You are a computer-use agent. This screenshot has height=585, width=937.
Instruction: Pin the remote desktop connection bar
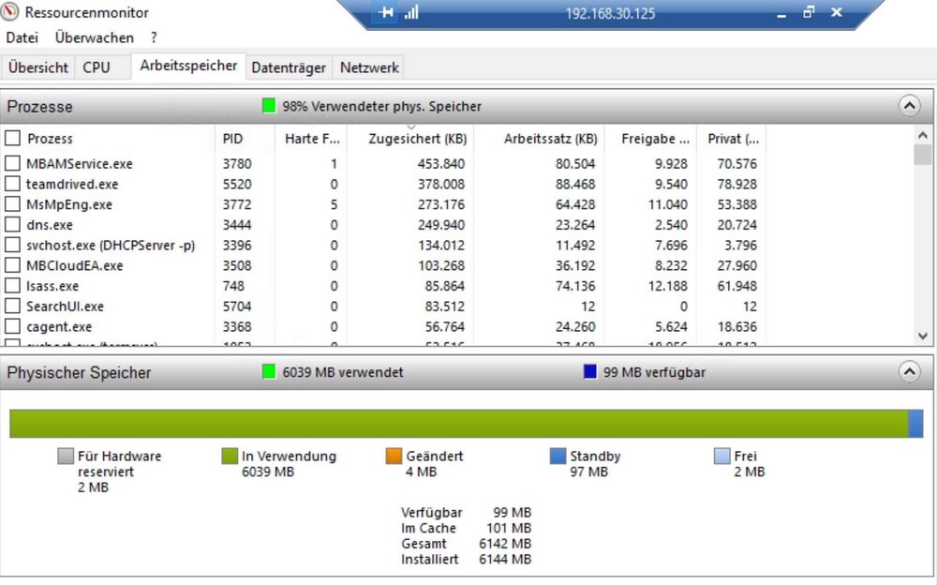(386, 13)
